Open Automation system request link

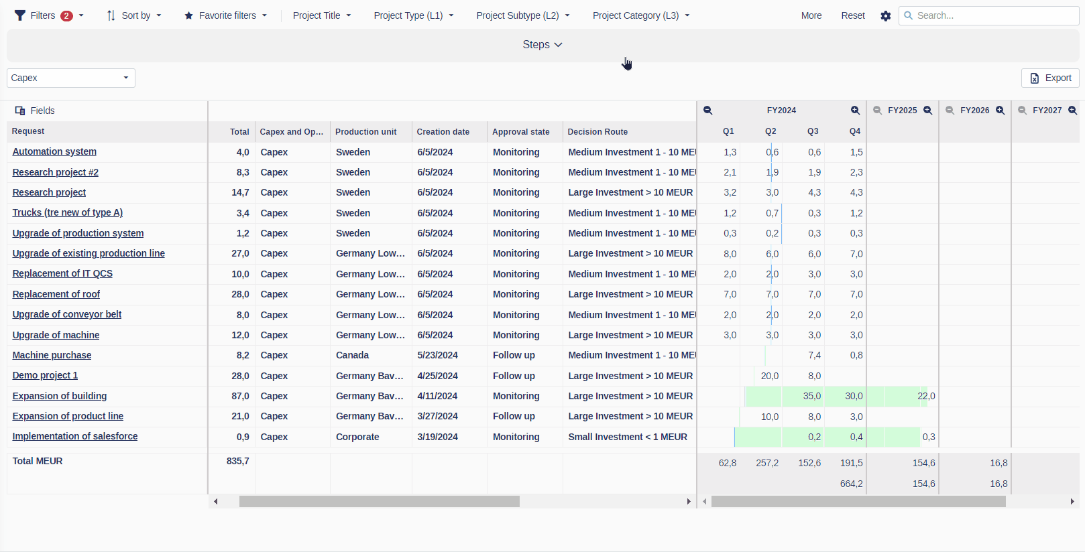(54, 152)
